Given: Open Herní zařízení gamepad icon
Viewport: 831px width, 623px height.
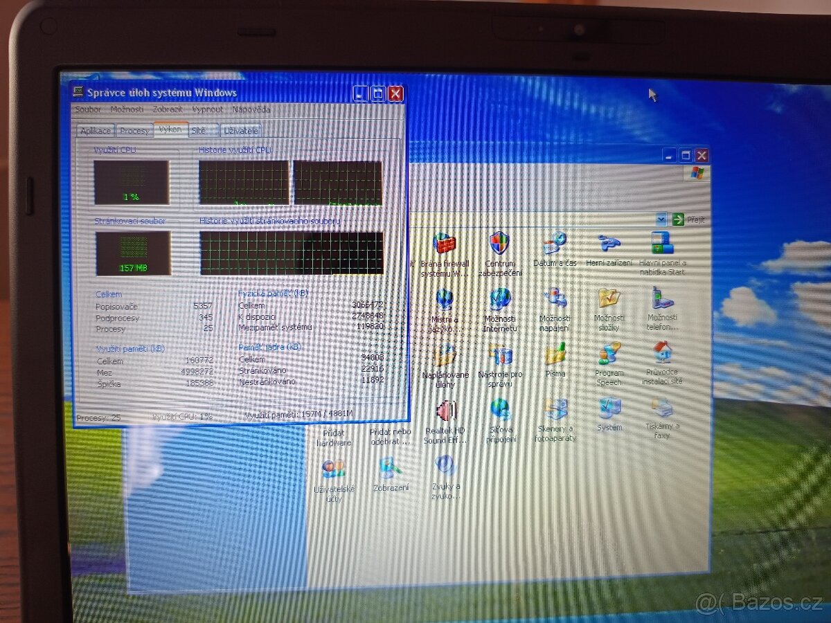Looking at the screenshot, I should [609, 244].
